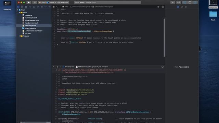Click CoreGraphics import line
219x123 pixels.
pyautogui.click(x=76, y=90)
